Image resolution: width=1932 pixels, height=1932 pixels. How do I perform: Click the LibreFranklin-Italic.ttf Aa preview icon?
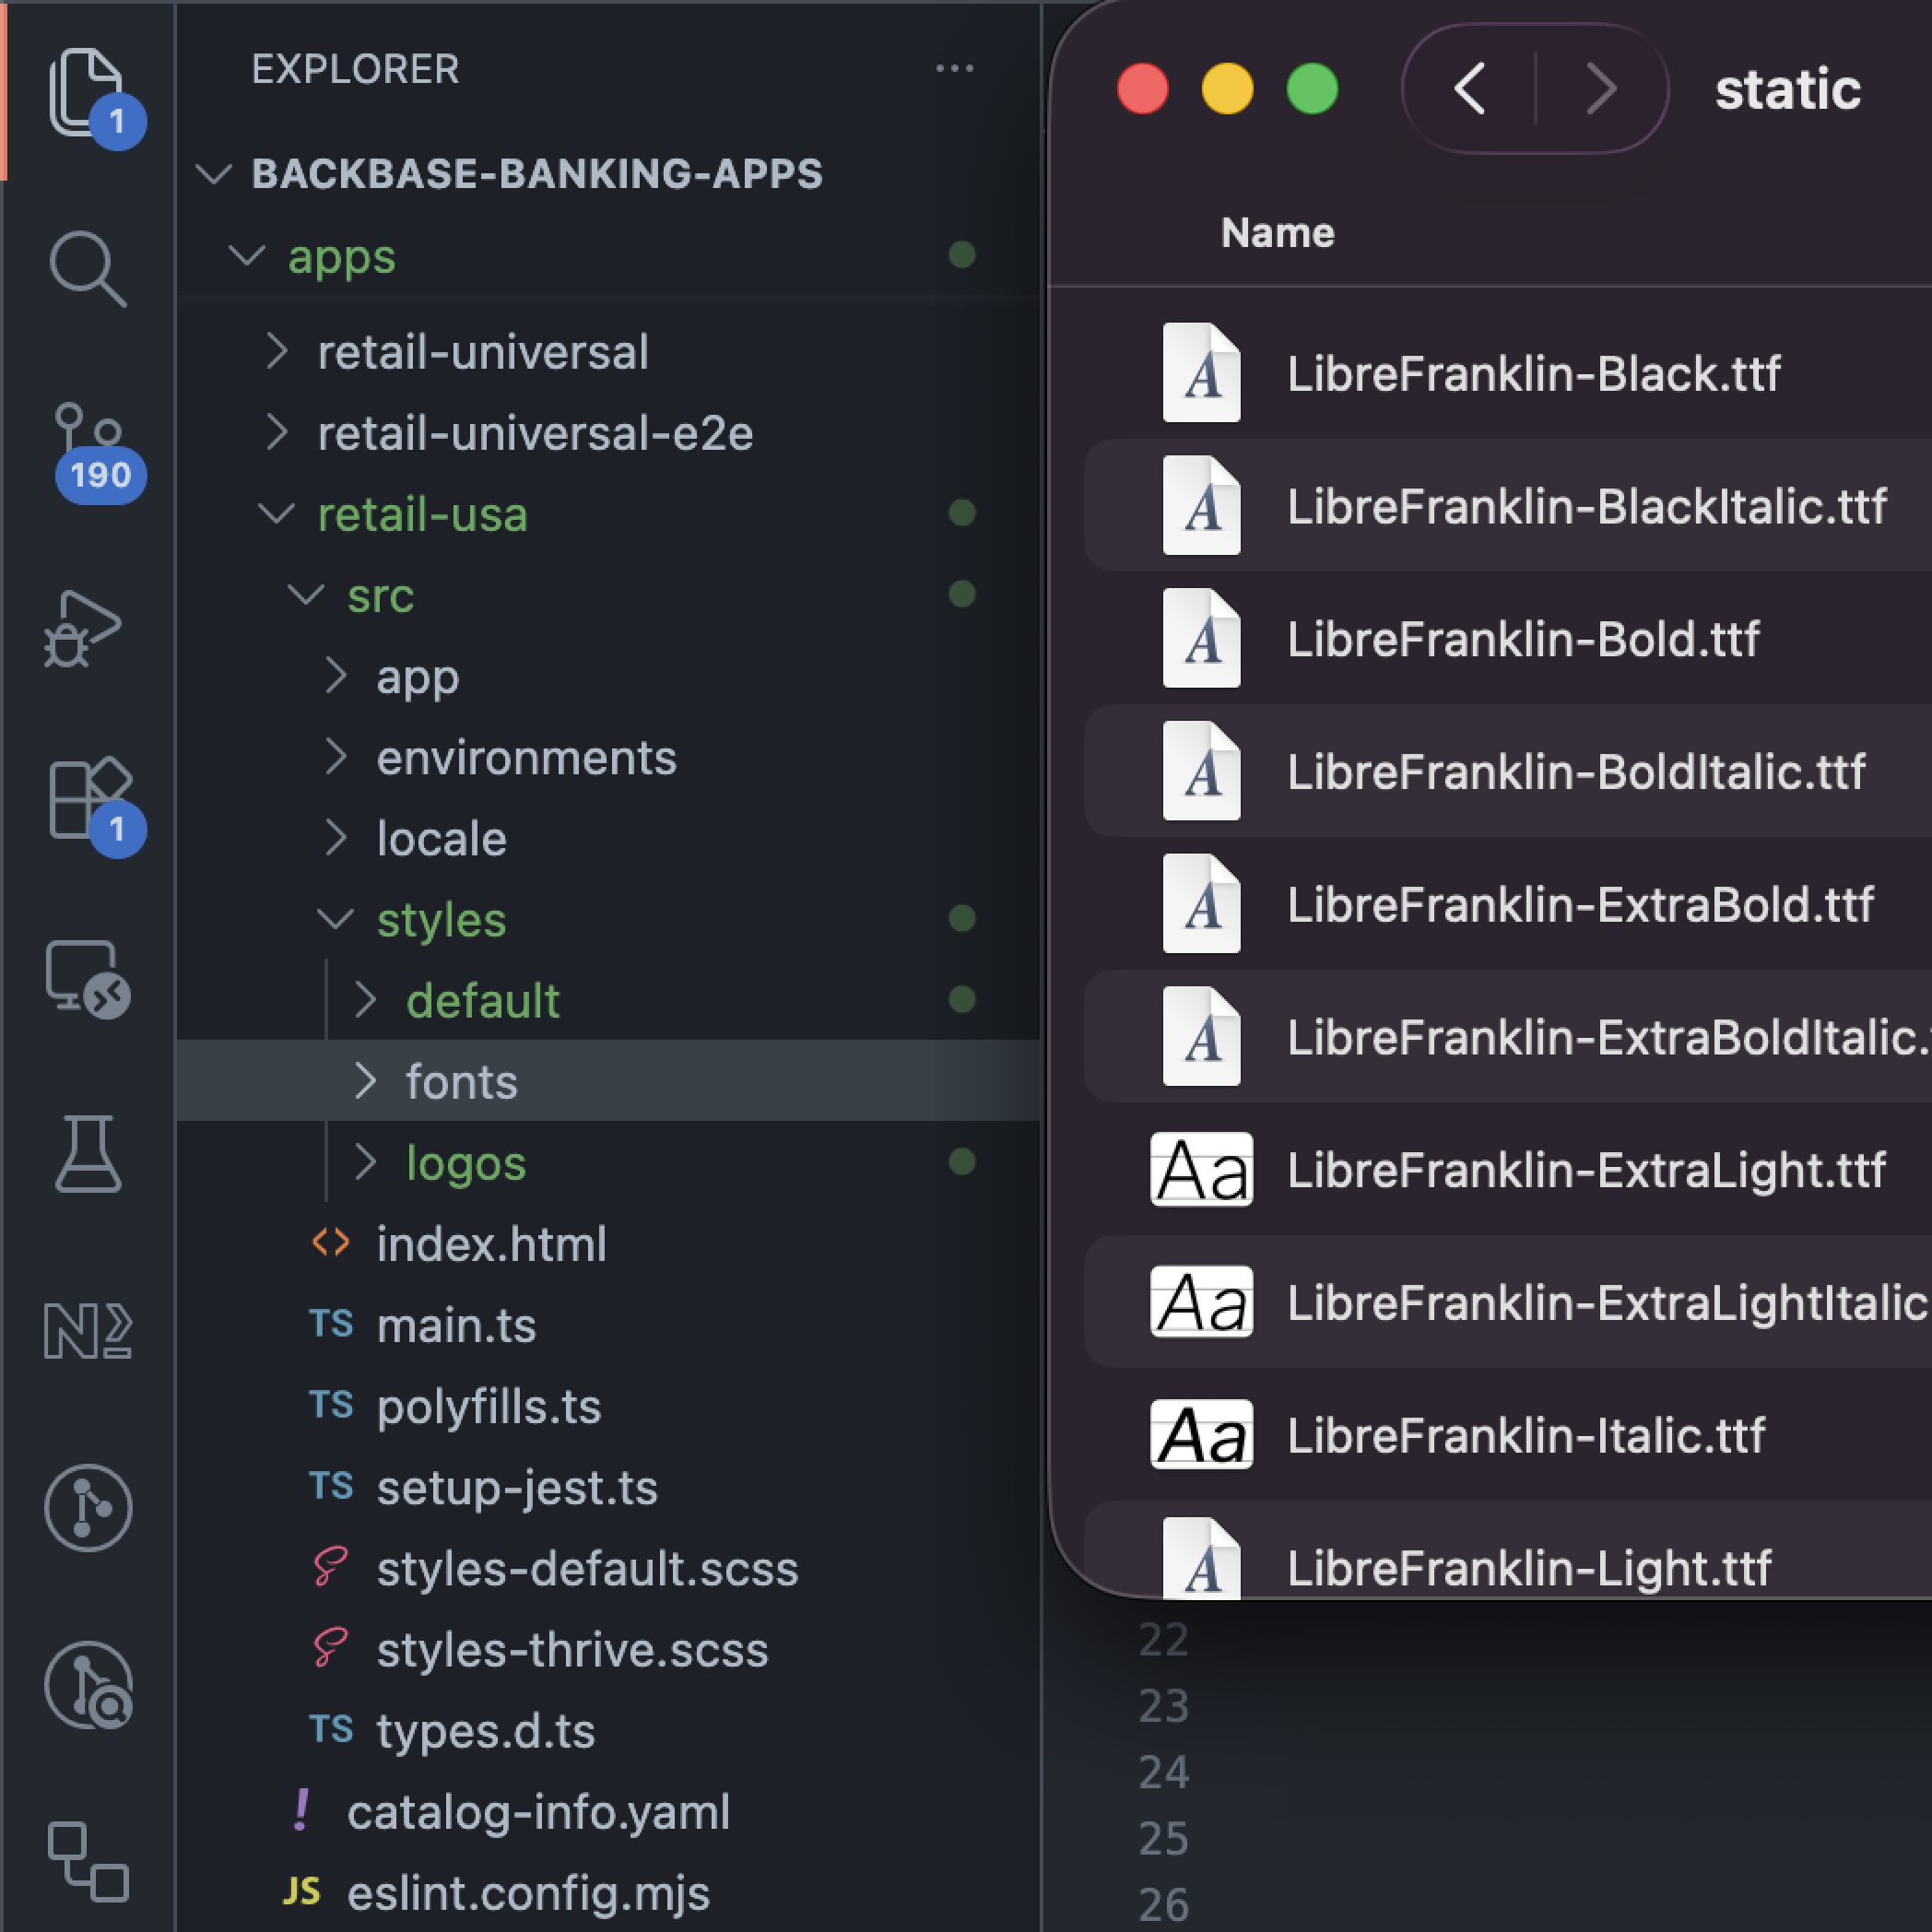[1201, 1434]
